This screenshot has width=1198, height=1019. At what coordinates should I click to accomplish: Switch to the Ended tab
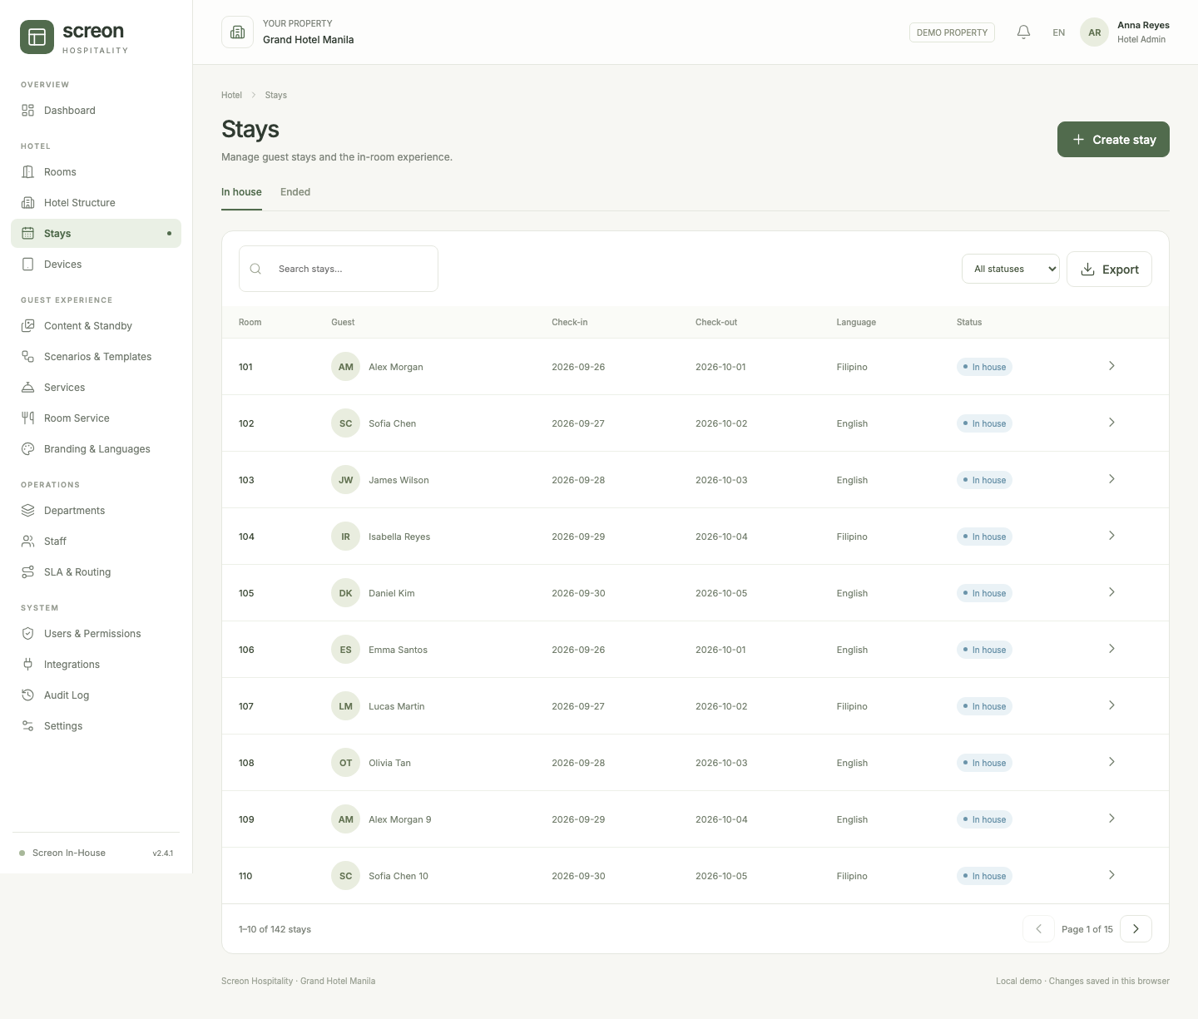click(295, 192)
